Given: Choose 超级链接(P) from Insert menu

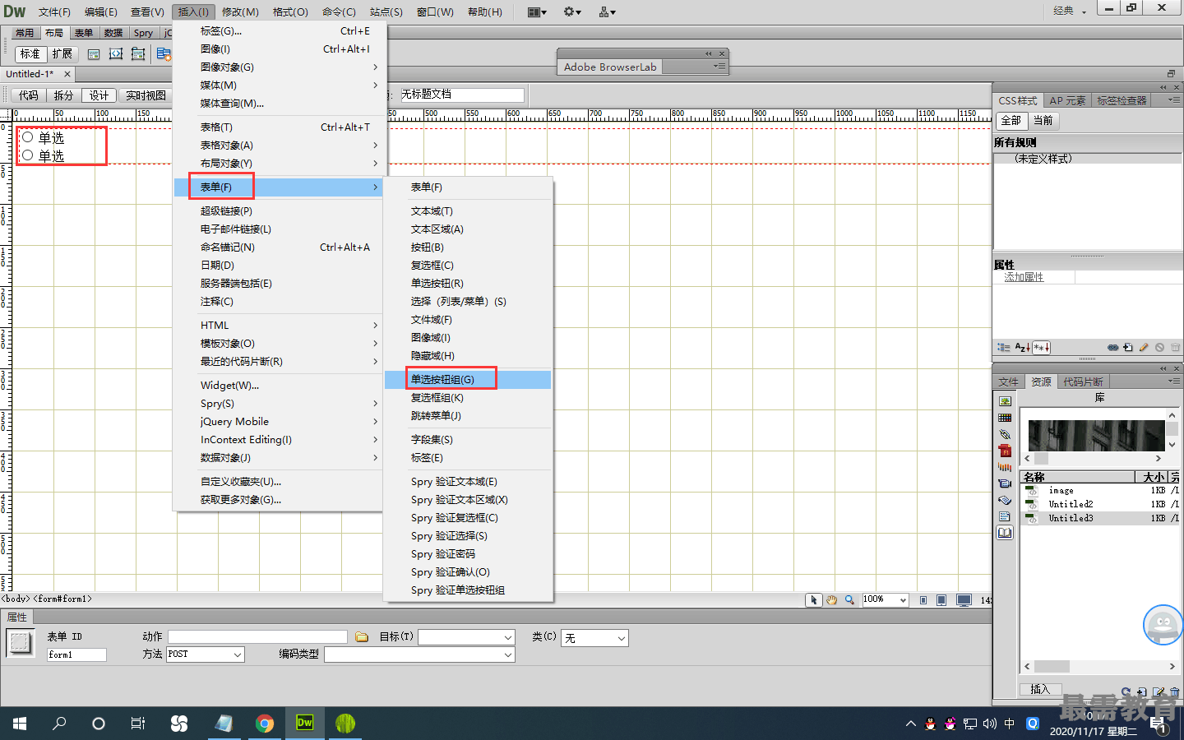Looking at the screenshot, I should (280, 211).
